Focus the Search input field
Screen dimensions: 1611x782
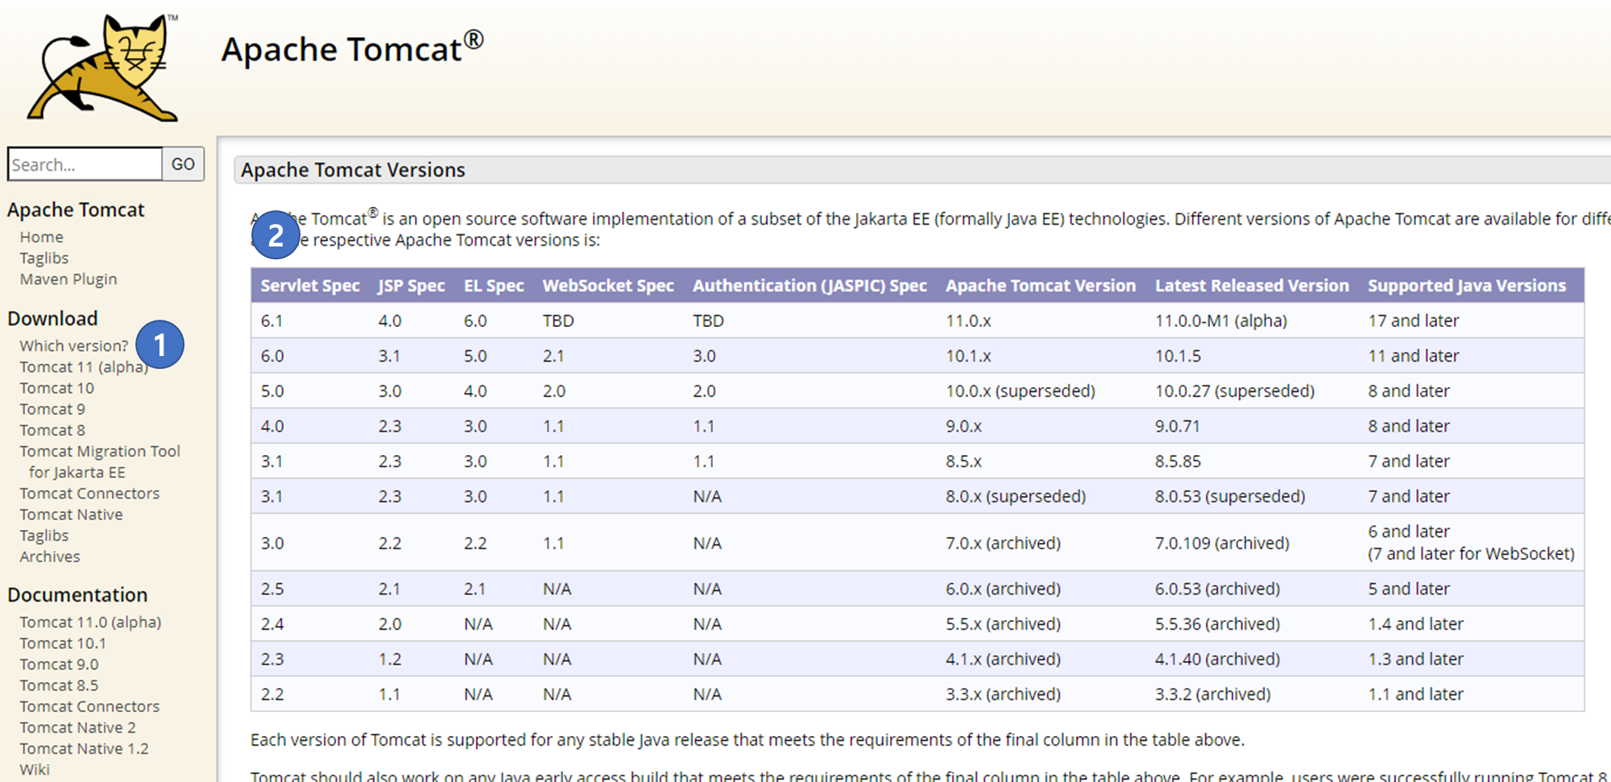[85, 164]
